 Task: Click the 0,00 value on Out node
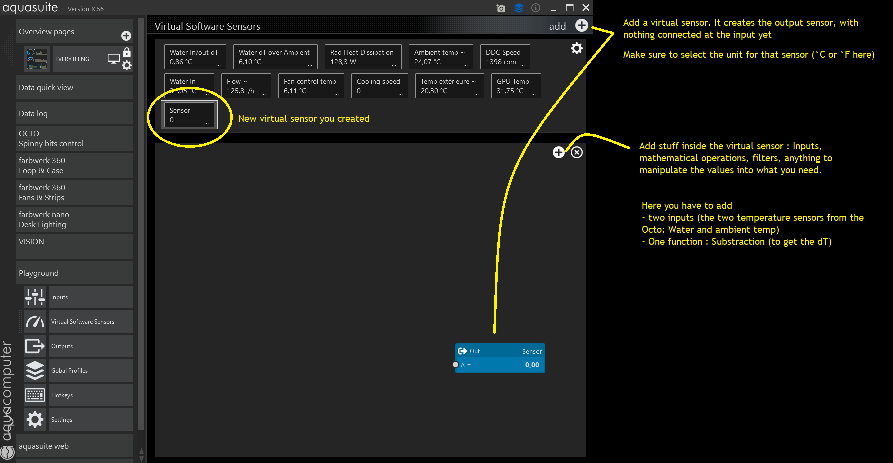pyautogui.click(x=532, y=365)
